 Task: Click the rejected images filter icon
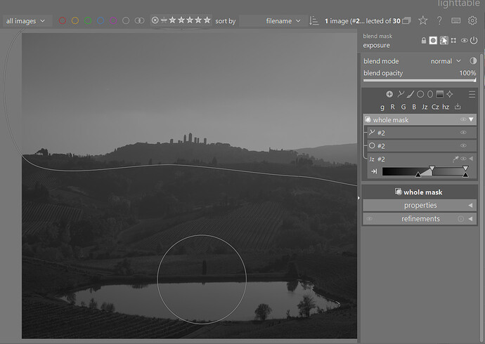[x=155, y=20]
